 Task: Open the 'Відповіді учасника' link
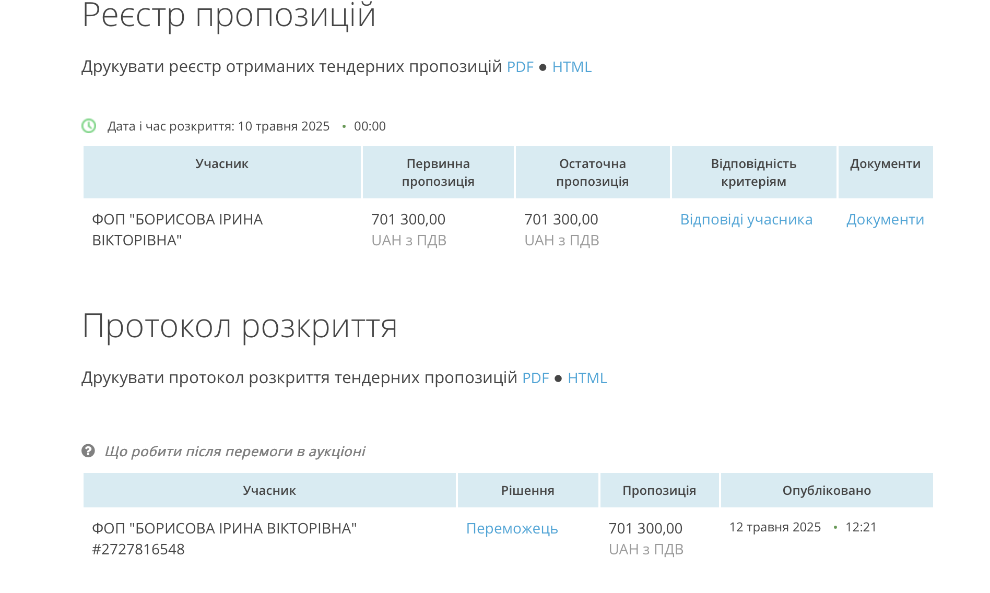(746, 219)
